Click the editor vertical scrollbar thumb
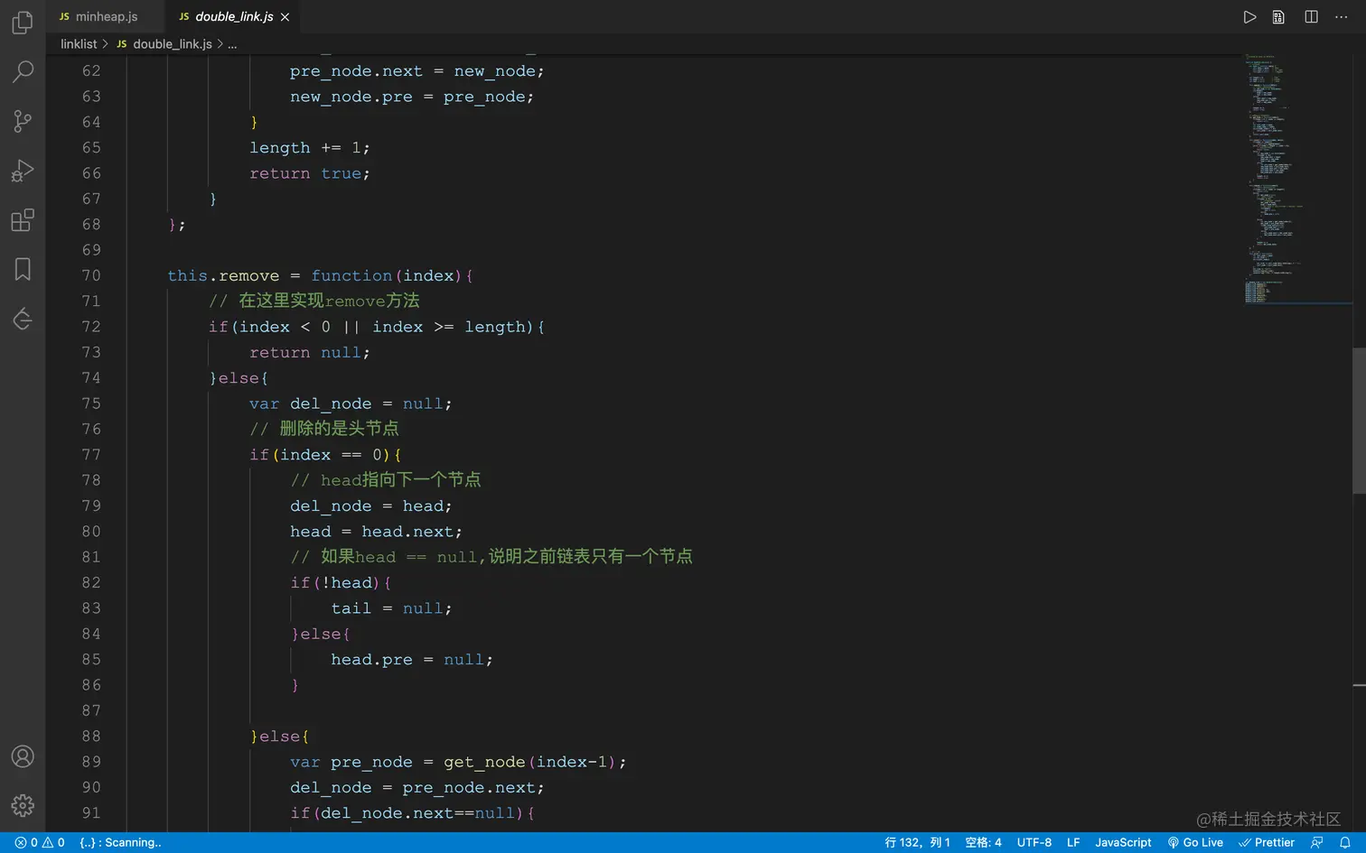The width and height of the screenshot is (1366, 853). pyautogui.click(x=1359, y=421)
